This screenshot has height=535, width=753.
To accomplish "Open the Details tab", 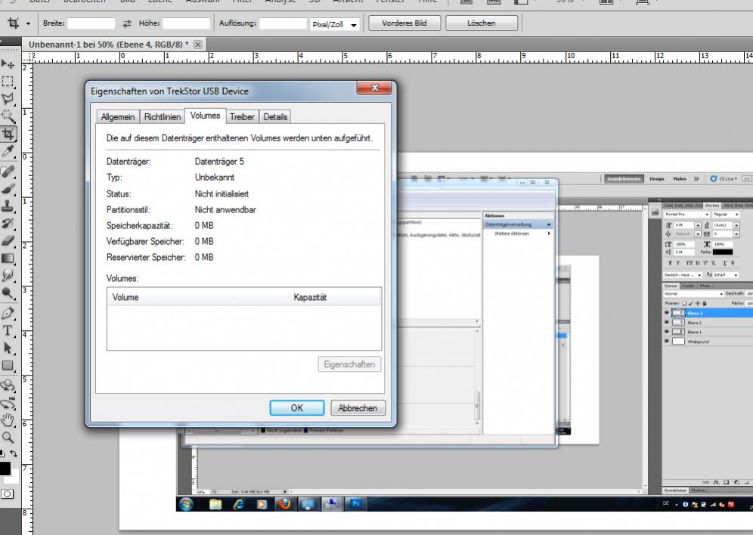I will coord(275,117).
